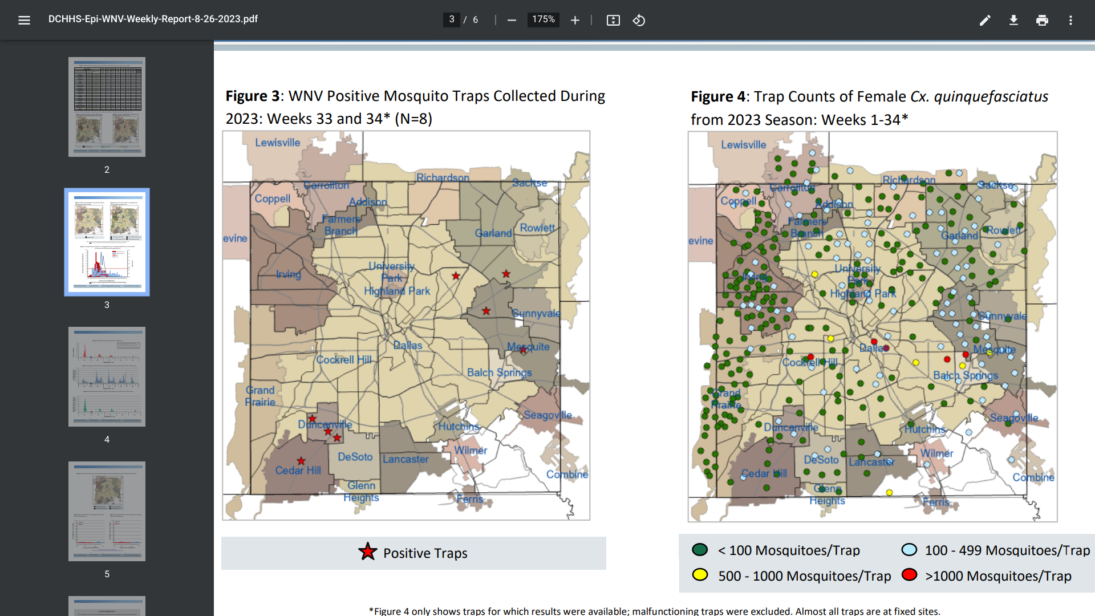Open the more actions three-dot menu

click(x=1070, y=21)
